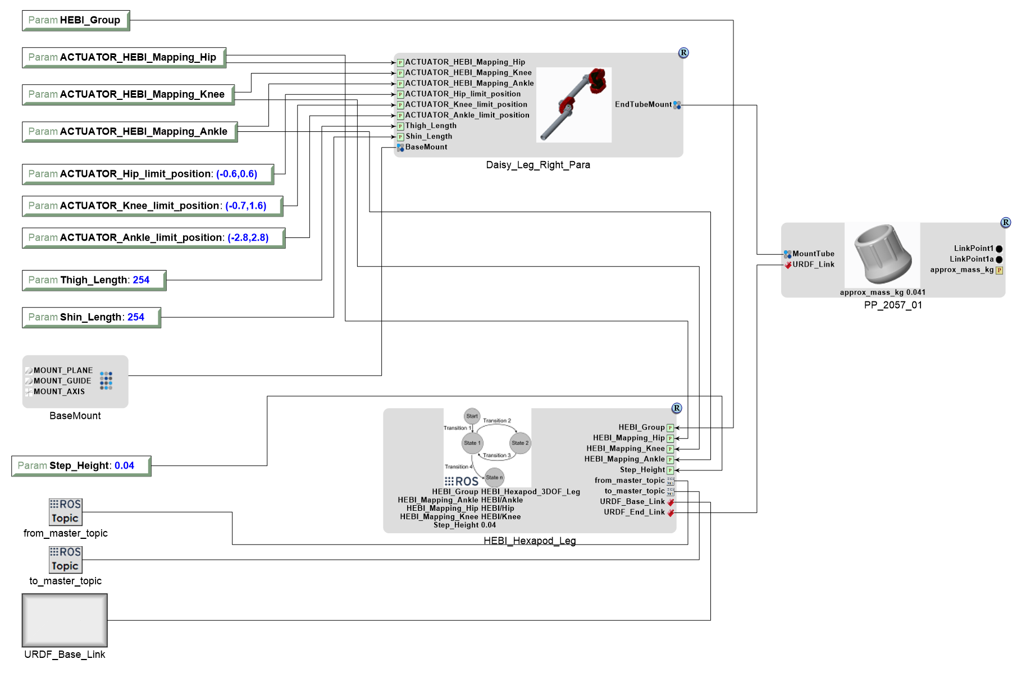The width and height of the screenshot is (1026, 673).
Task: Click the approx_mass_kg 0.041 value text
Action: [x=883, y=292]
